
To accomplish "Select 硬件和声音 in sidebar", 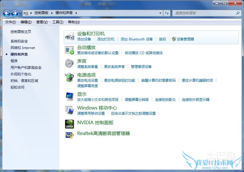I will [x=19, y=54].
